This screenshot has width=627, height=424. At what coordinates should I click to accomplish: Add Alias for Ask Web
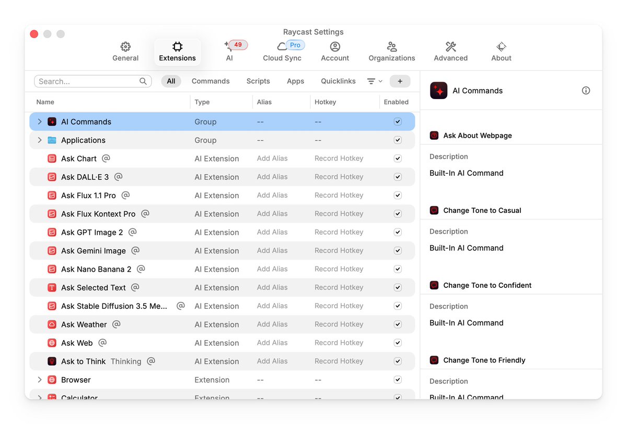(x=272, y=343)
